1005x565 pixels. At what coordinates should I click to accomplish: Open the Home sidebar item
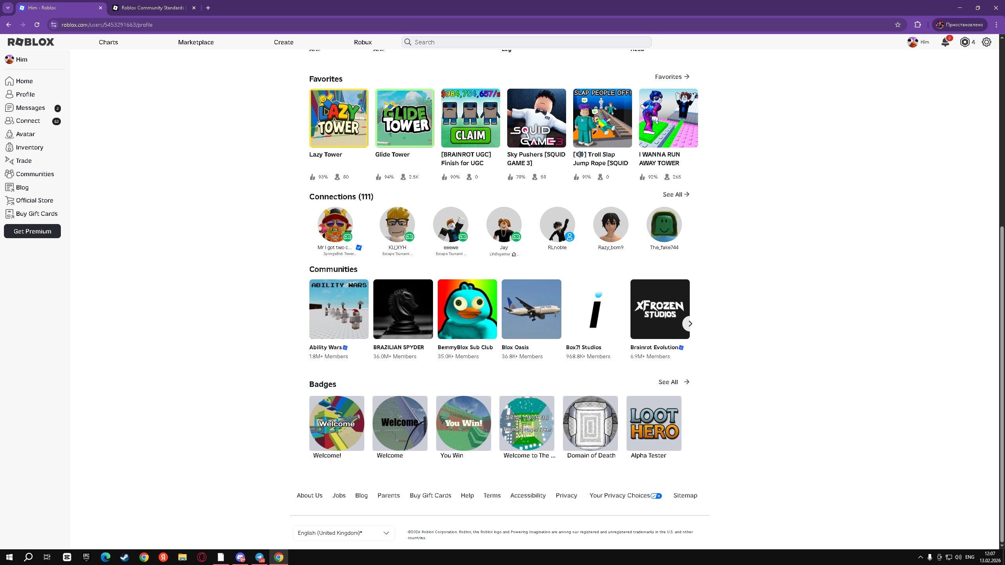tap(19, 81)
